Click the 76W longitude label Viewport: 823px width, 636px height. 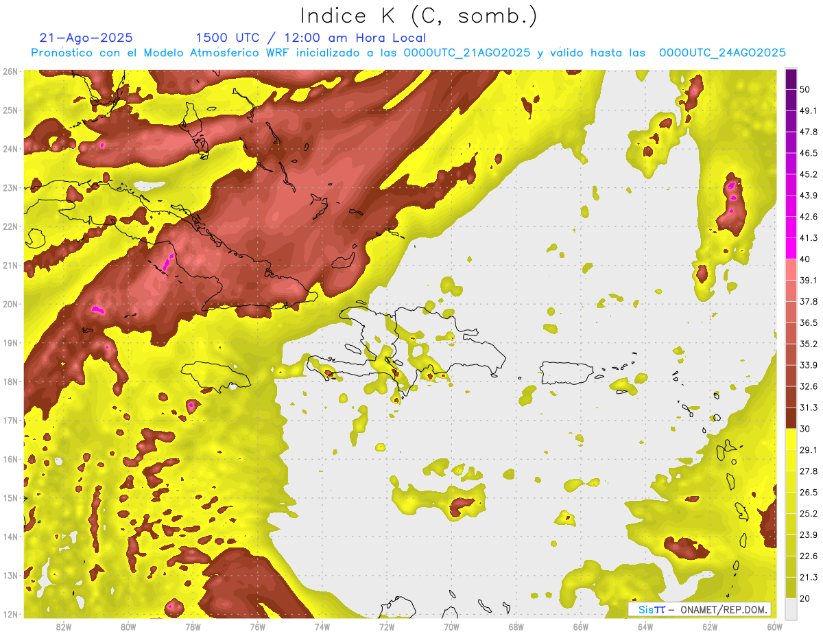point(257,627)
